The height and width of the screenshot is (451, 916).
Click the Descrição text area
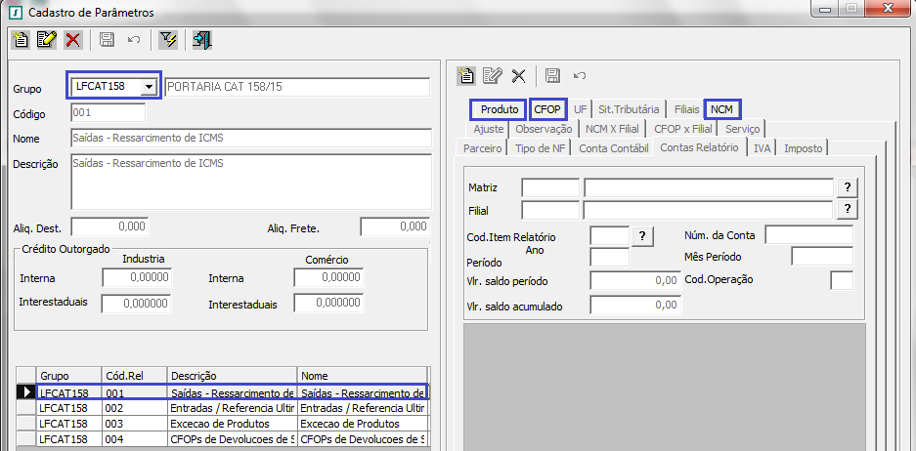coord(251,182)
